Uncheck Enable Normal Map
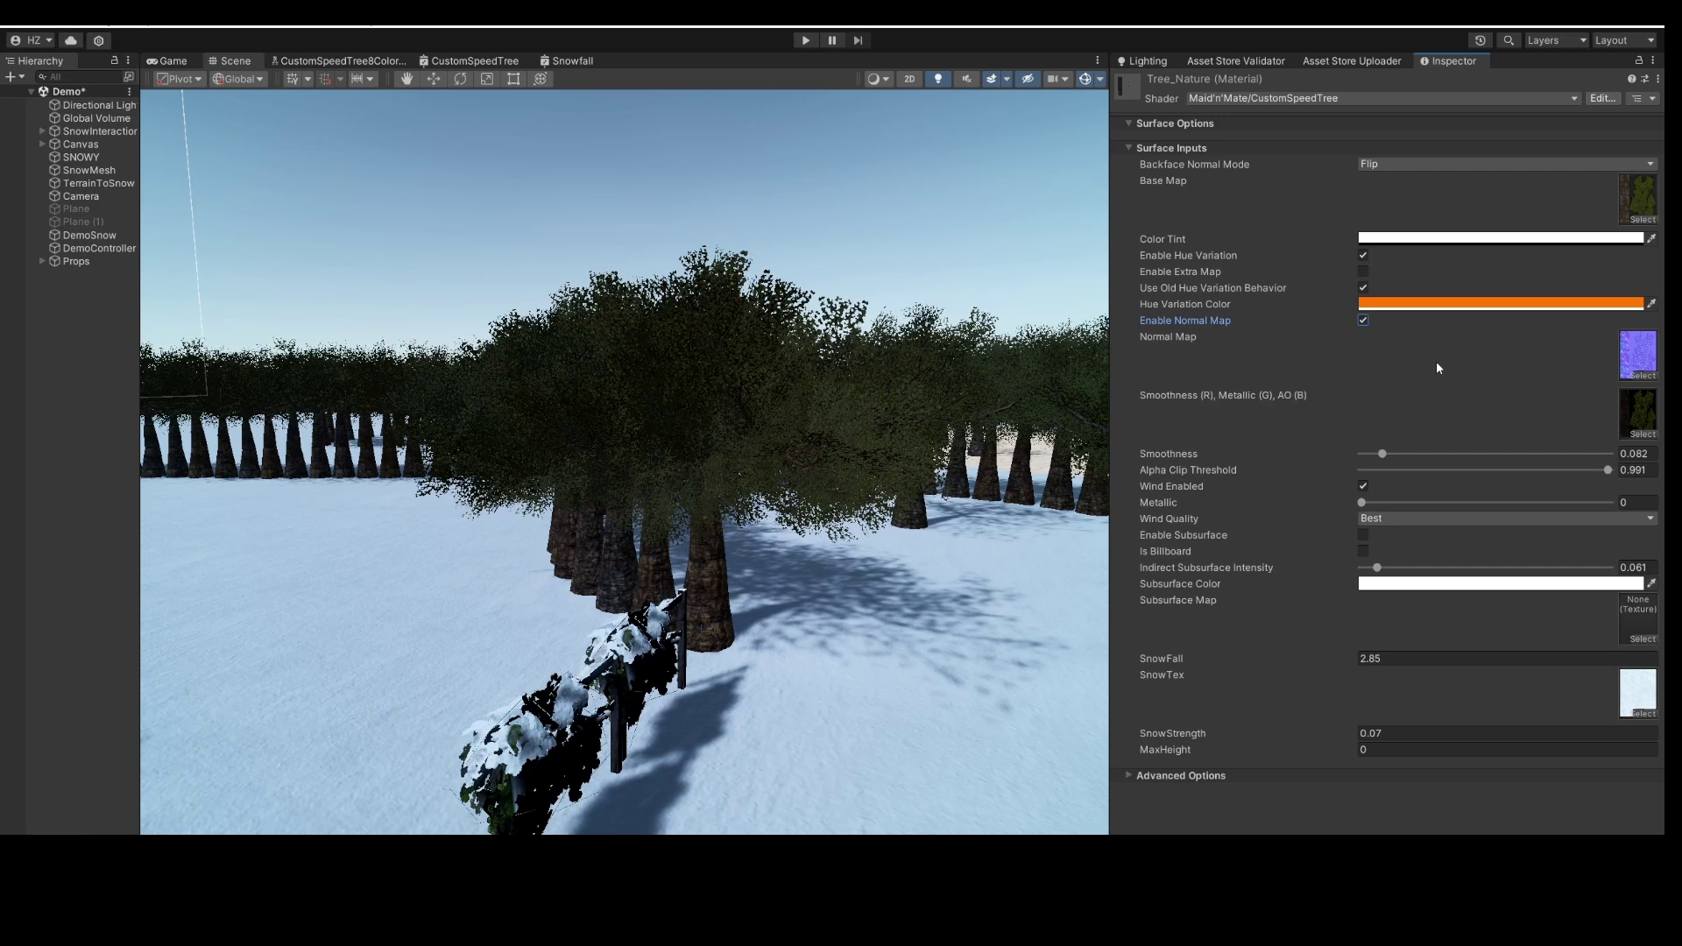The width and height of the screenshot is (1682, 946). pyautogui.click(x=1363, y=320)
